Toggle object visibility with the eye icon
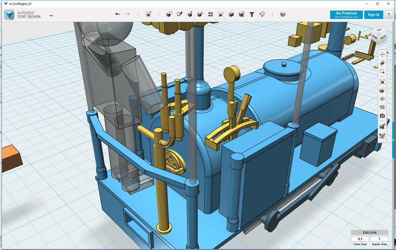 [382, 99]
